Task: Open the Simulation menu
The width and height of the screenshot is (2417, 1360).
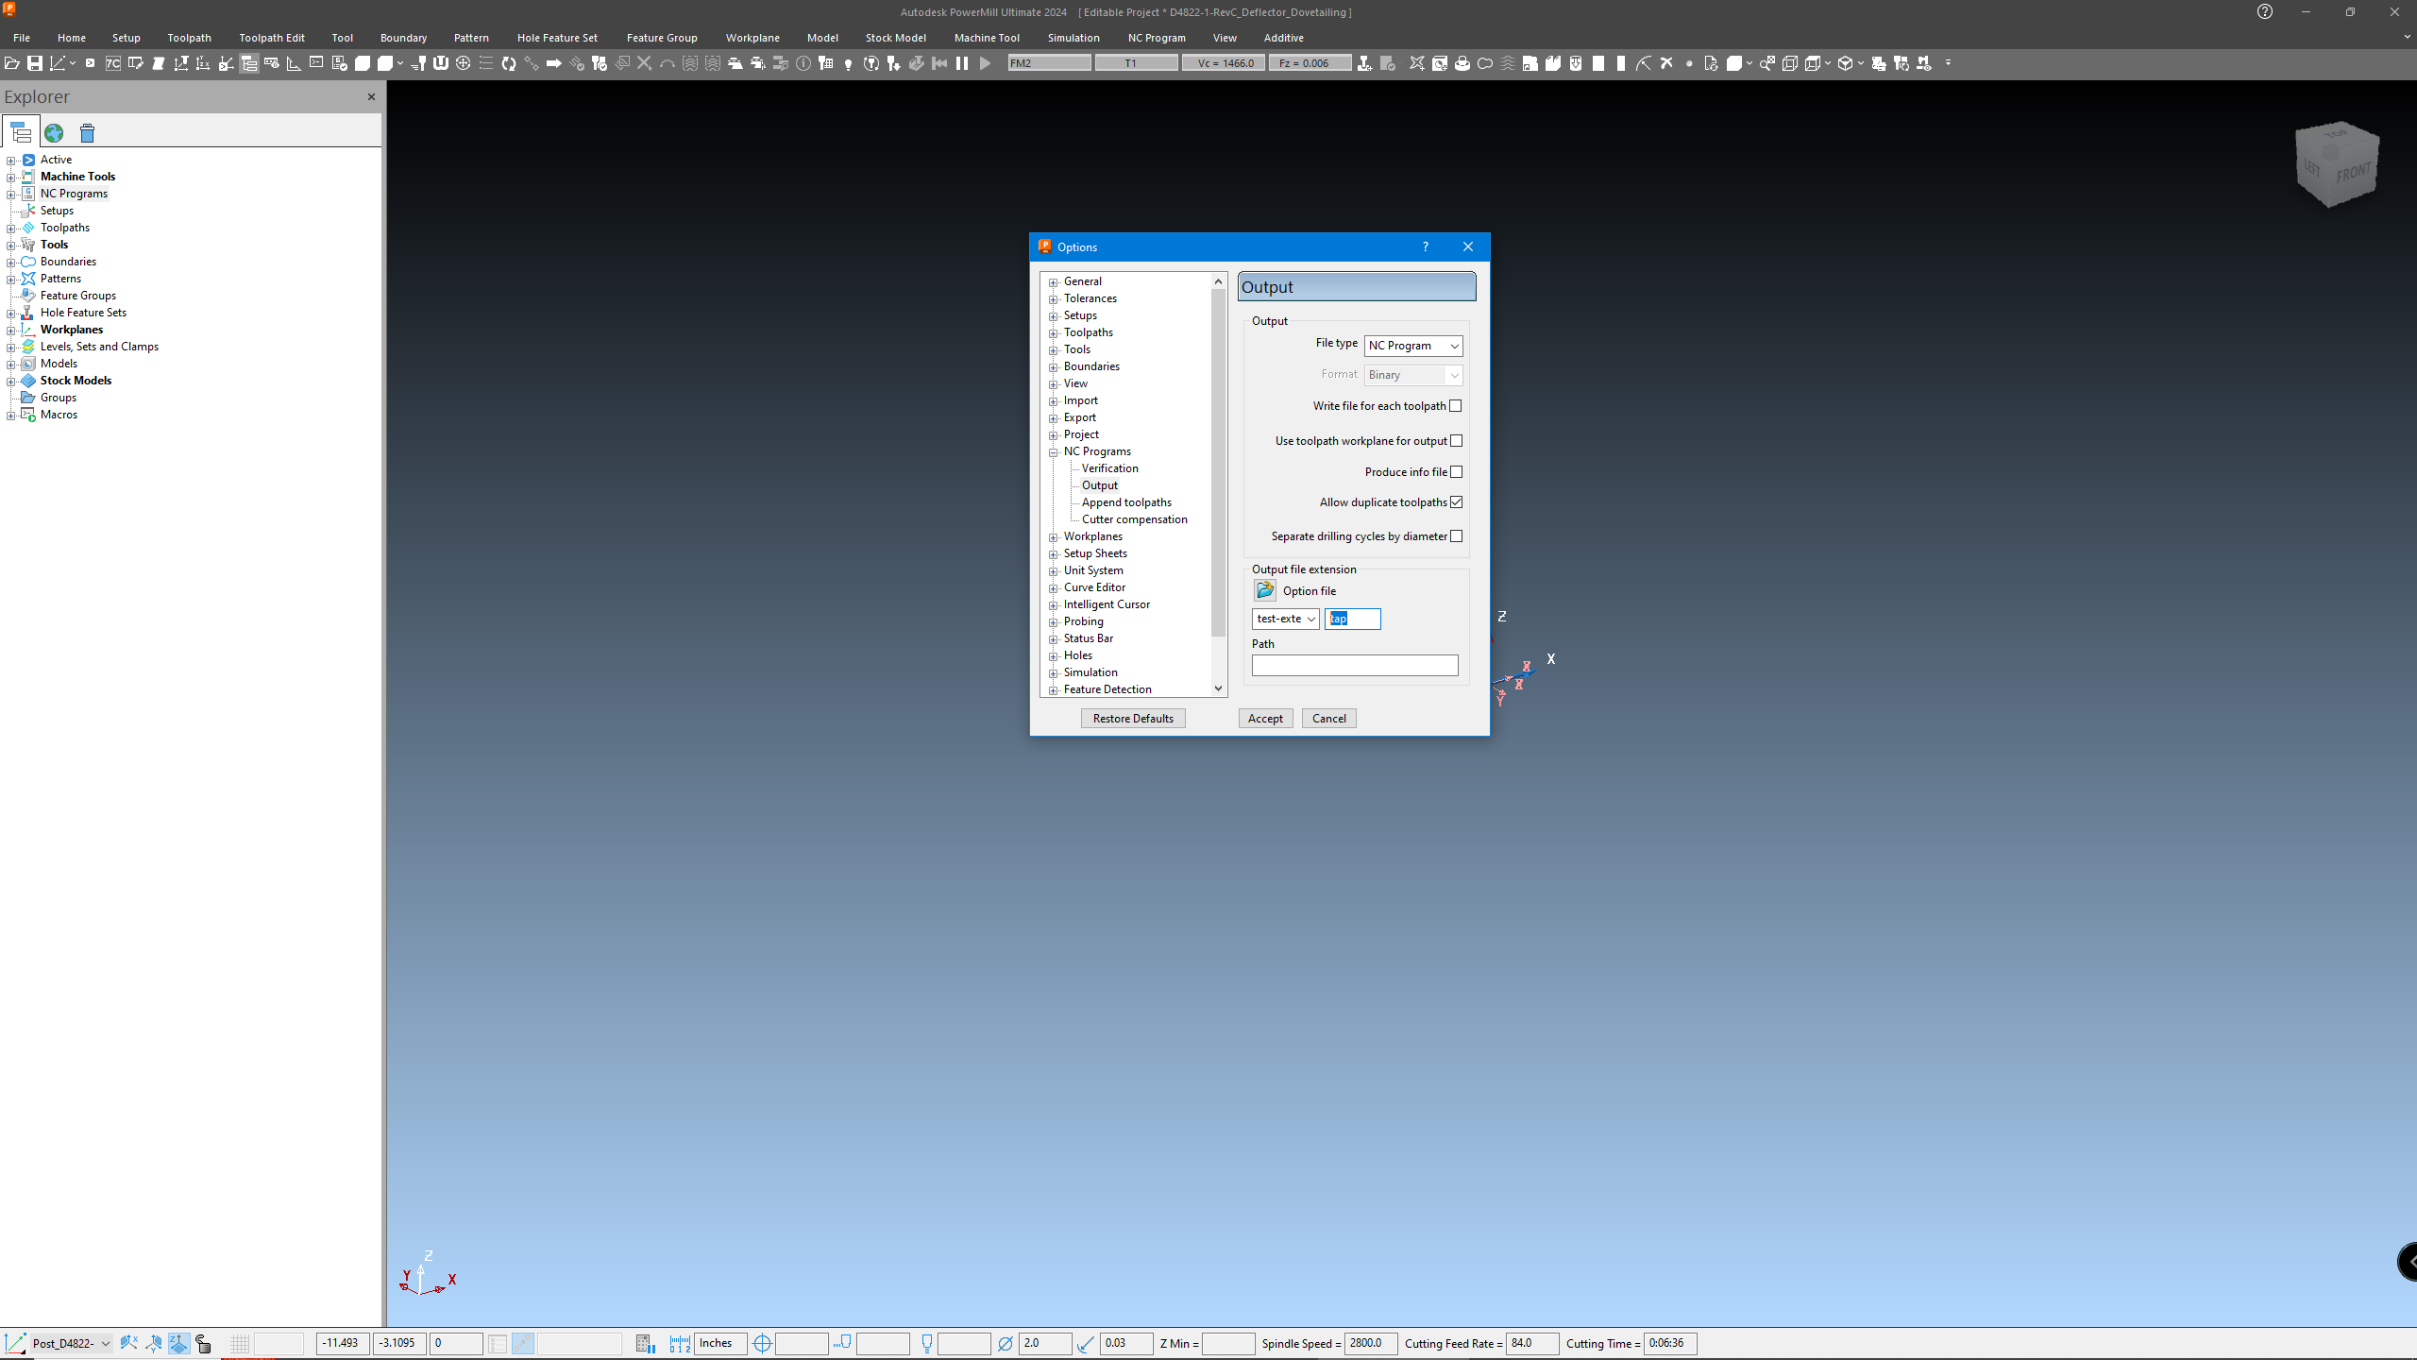Action: [x=1073, y=38]
